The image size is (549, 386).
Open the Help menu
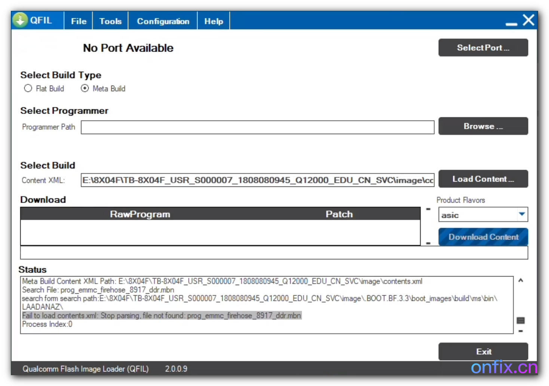tap(214, 21)
